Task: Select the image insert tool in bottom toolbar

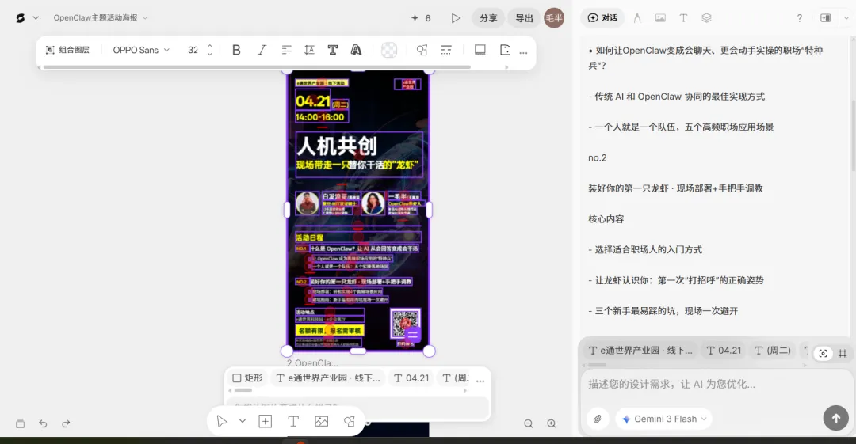Action: [x=322, y=421]
